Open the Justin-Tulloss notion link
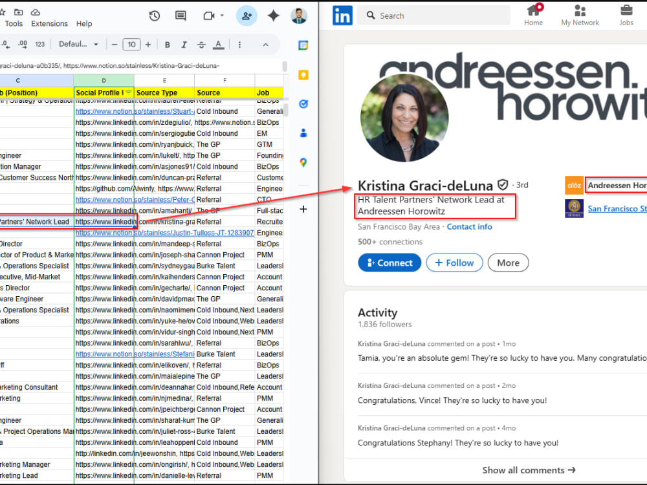 click(164, 233)
